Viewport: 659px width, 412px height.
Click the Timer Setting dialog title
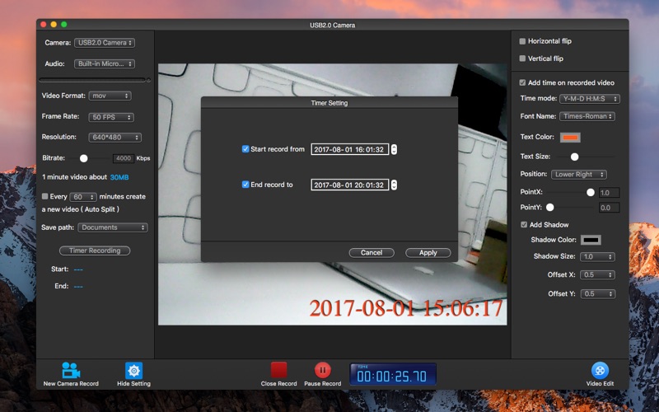(329, 103)
